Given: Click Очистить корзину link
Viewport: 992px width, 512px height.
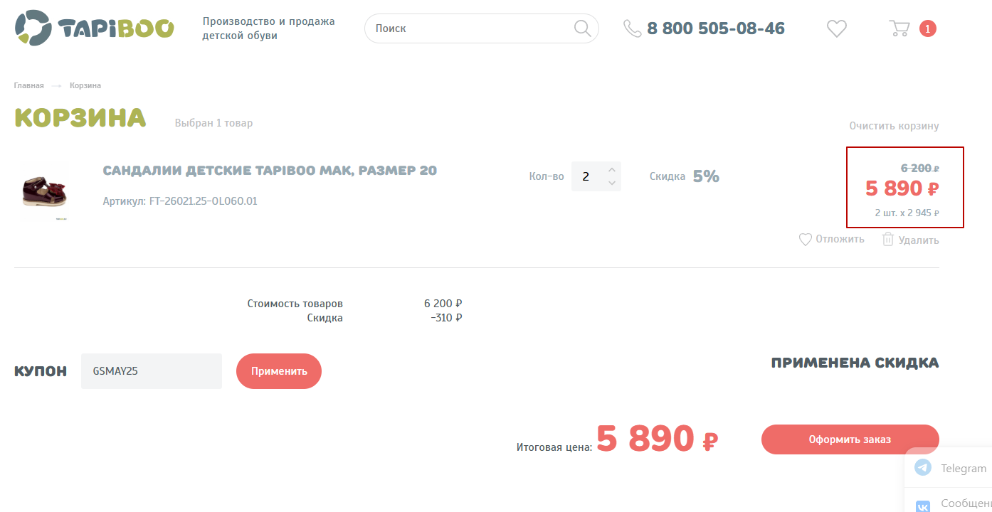Looking at the screenshot, I should [x=894, y=126].
